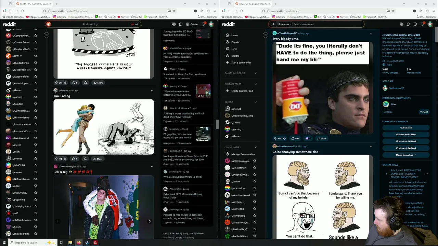Toggle favorite star for r/AskReddit

pos(254,209)
